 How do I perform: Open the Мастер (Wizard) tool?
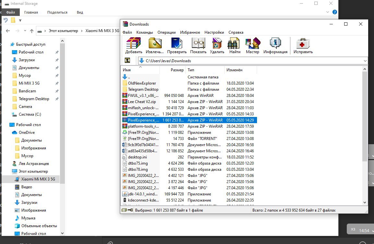252,46
